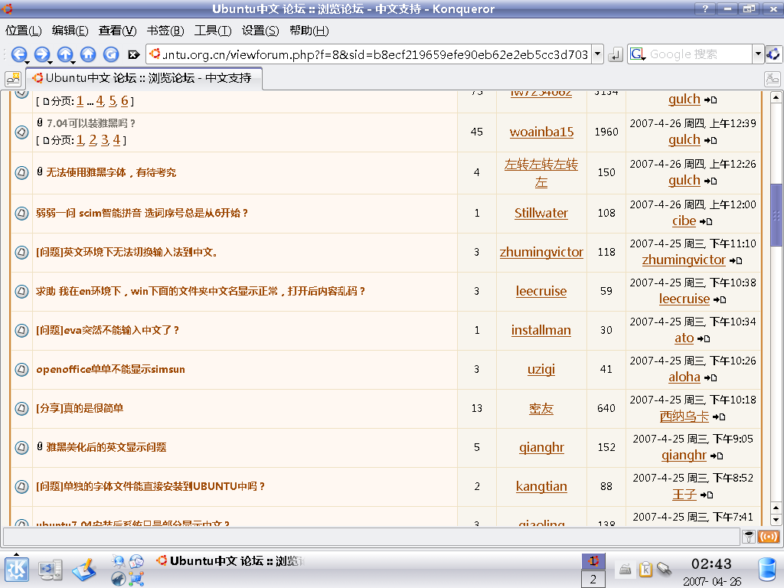Image resolution: width=784 pixels, height=588 pixels.
Task: Click the latest-post icon next to 西纳乌卡
Action: click(719, 416)
